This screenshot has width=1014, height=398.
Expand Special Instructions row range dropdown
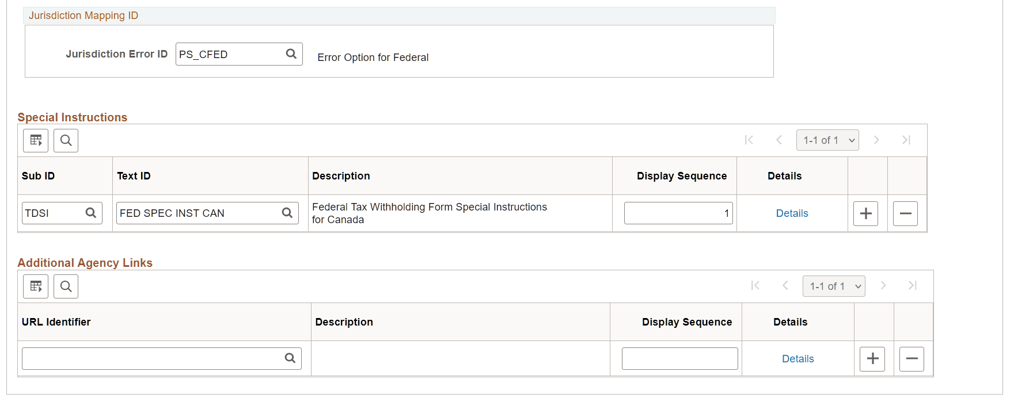[827, 140]
